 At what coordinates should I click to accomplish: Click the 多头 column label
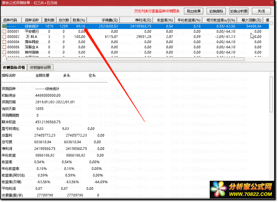pyautogui.click(x=67, y=75)
